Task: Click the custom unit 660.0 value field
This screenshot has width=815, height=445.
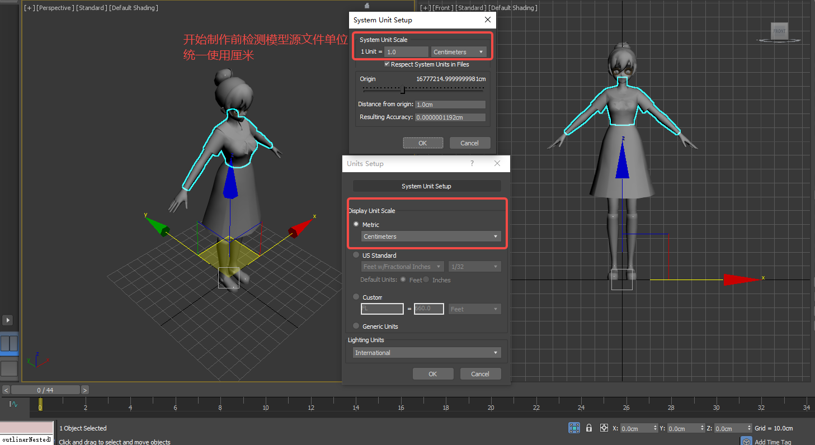Action: [x=429, y=309]
